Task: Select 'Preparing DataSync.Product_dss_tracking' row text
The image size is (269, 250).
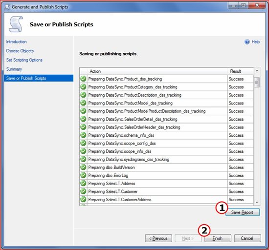Action: click(x=125, y=79)
